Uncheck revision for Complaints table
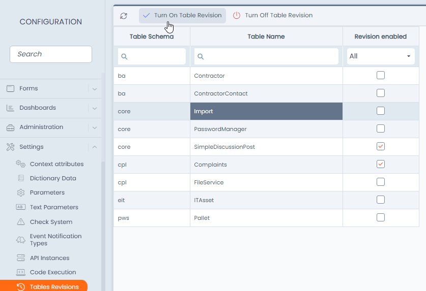Screen dimensions: 426x291 click(380, 164)
